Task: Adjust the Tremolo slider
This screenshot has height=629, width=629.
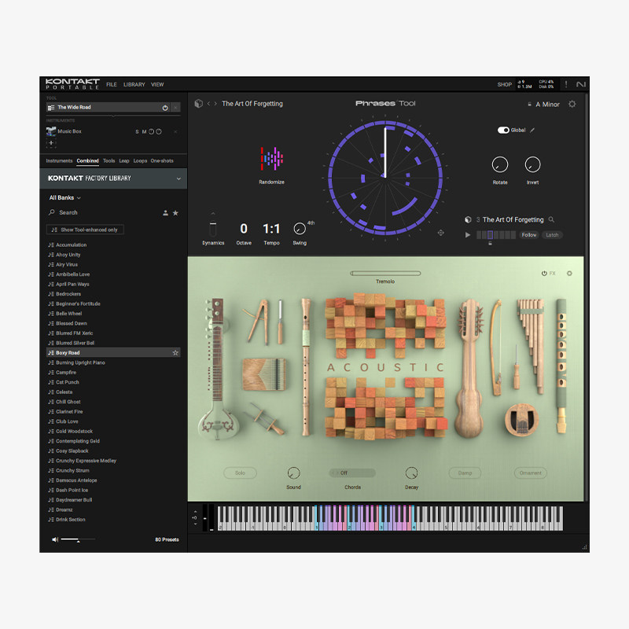Action: click(x=385, y=273)
